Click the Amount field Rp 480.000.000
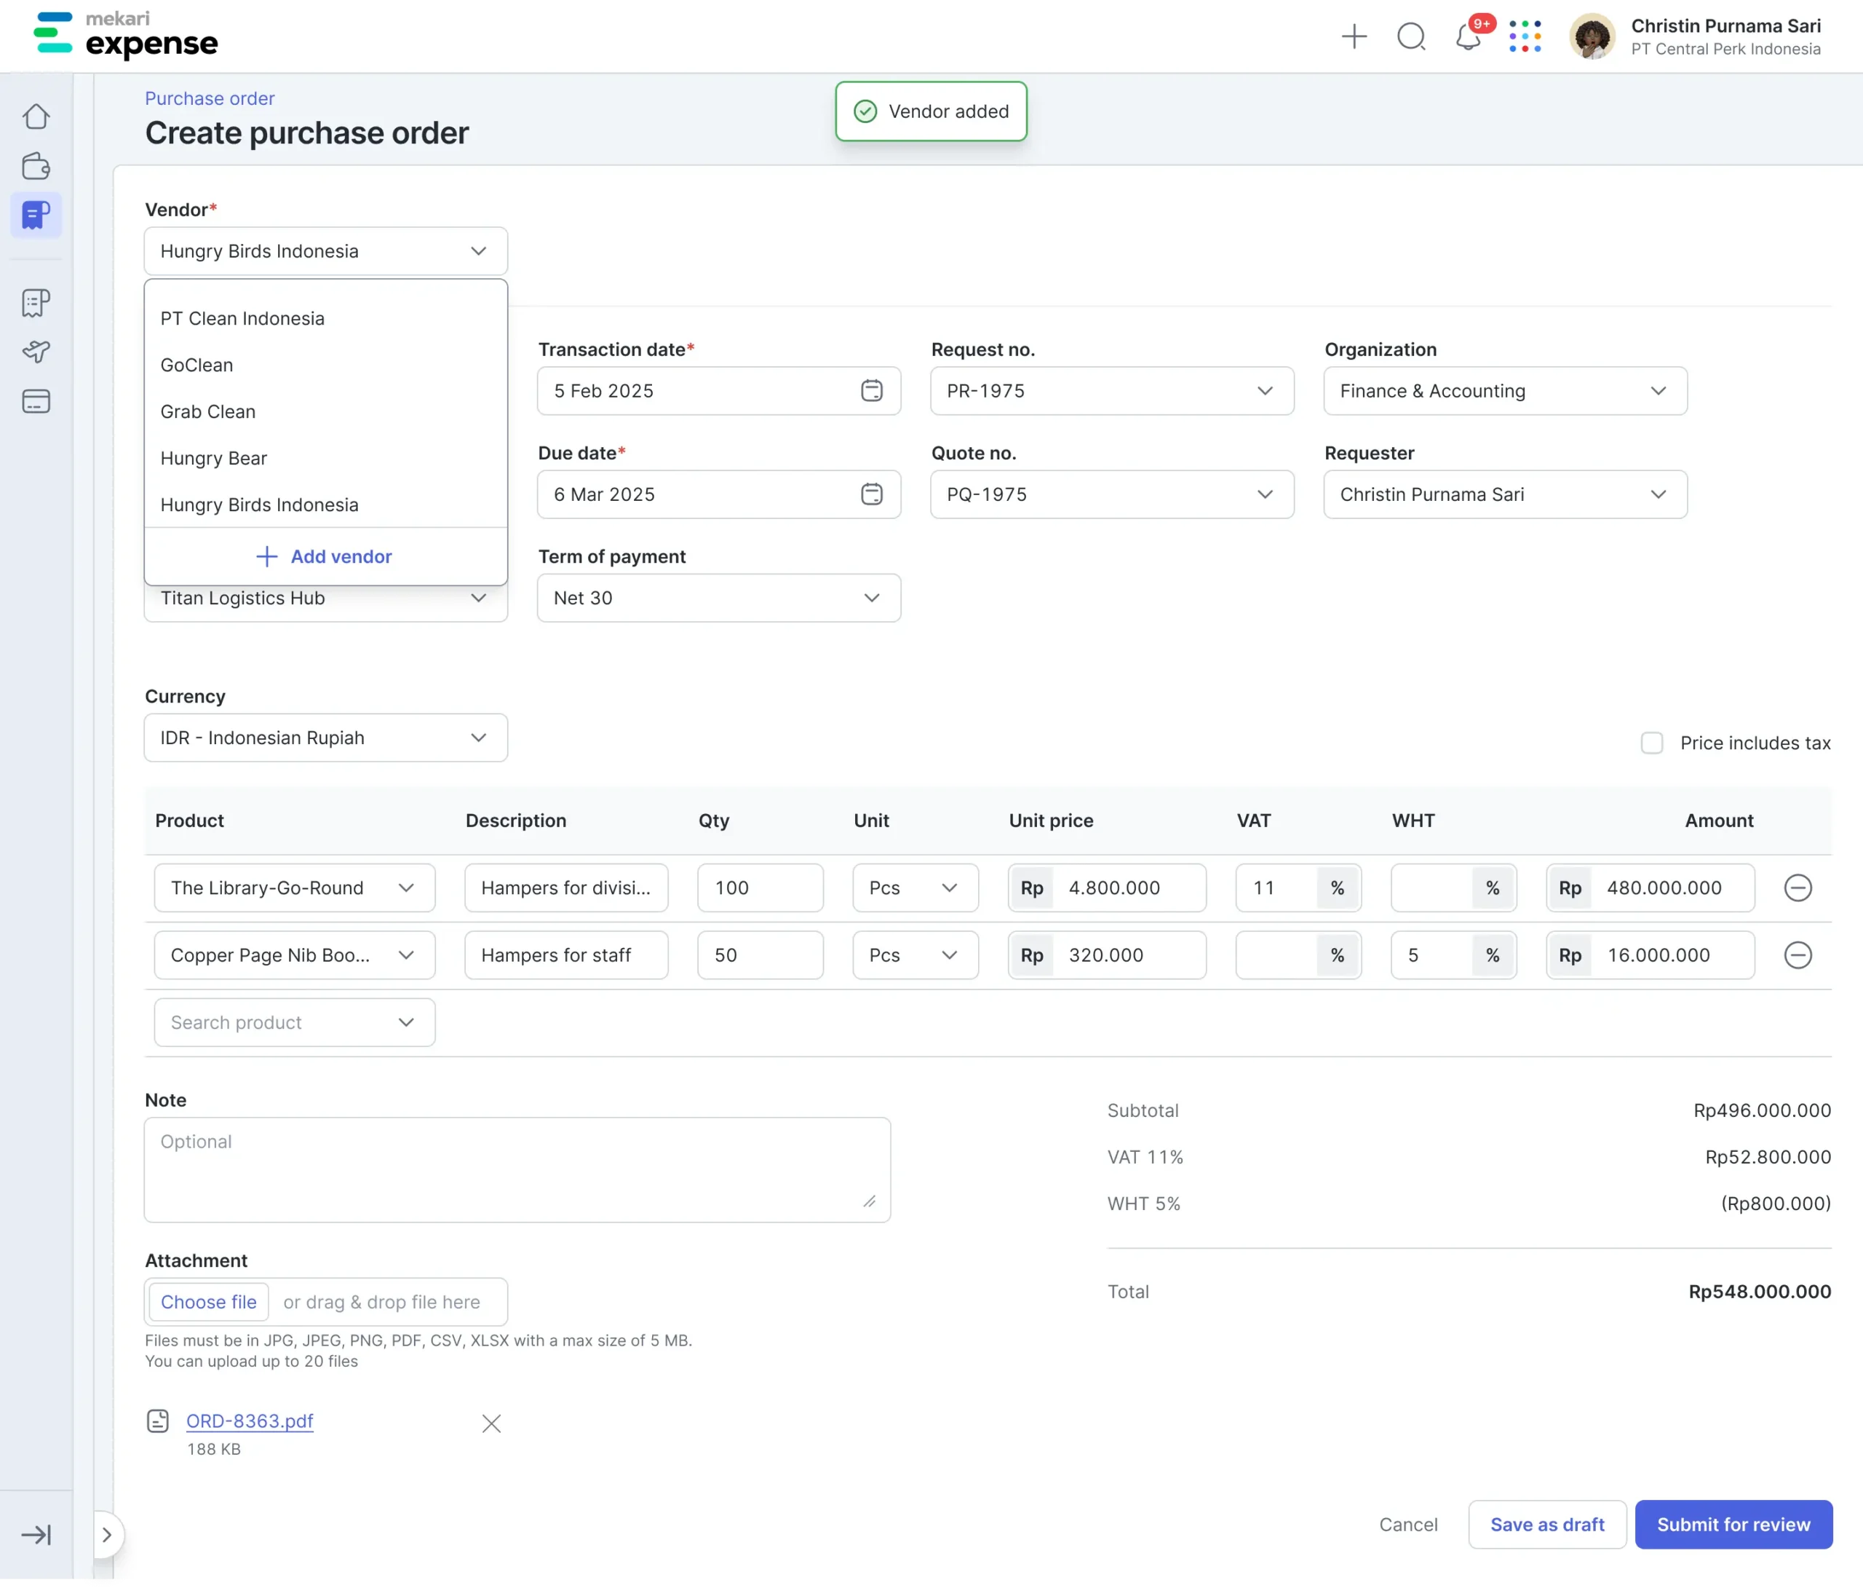The image size is (1863, 1588). coord(1651,888)
